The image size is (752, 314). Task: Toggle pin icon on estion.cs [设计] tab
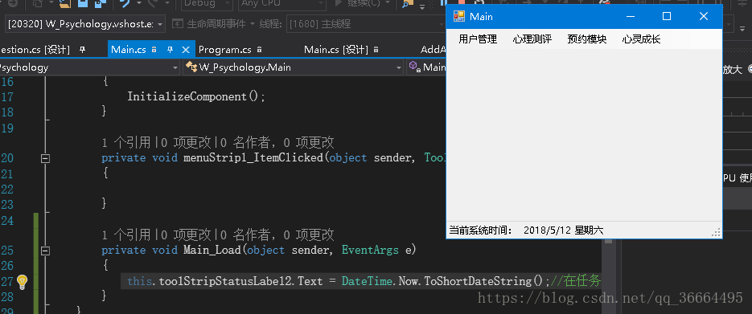(x=82, y=49)
